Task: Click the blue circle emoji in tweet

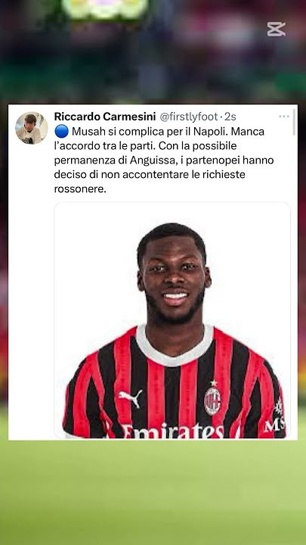Action: [61, 132]
